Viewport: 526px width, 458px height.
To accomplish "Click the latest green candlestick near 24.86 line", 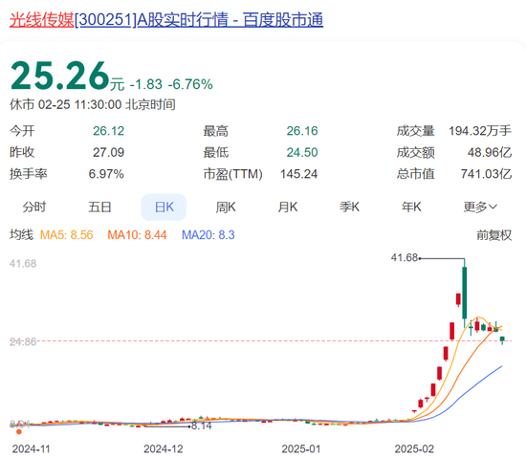I will pos(502,339).
